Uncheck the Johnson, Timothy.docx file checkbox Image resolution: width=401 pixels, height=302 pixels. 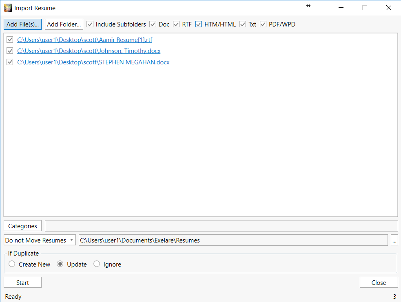(10, 51)
